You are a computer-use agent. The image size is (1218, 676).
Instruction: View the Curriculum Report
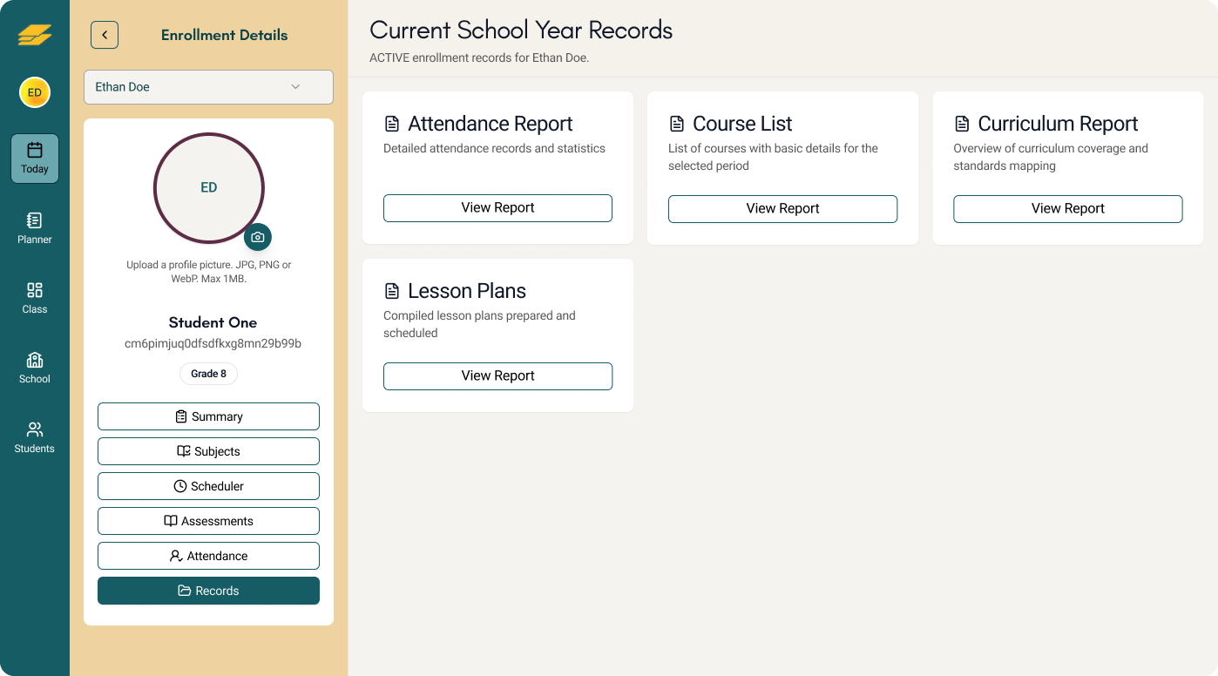(1067, 208)
